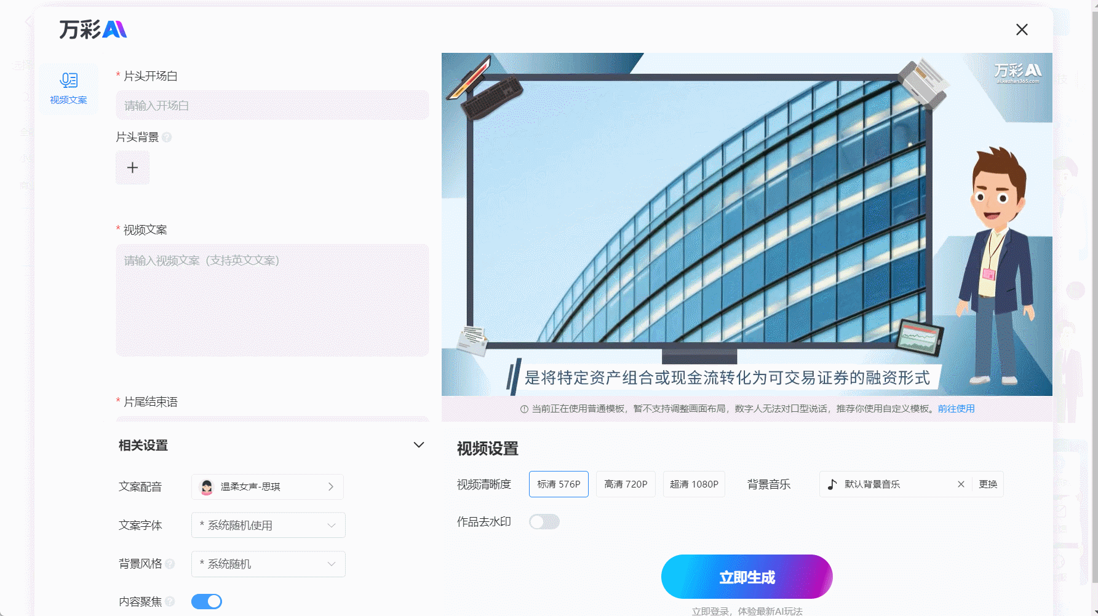Open the 文案配音 voice selector
Screen dimensions: 1098x616
[267, 487]
